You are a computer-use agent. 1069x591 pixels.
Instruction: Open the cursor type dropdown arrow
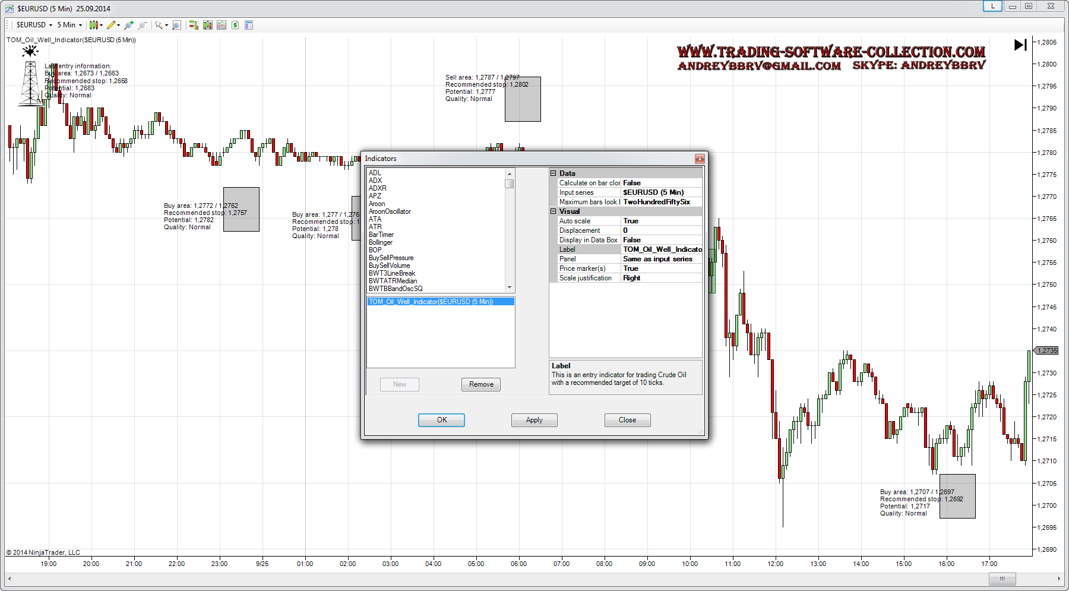point(167,26)
